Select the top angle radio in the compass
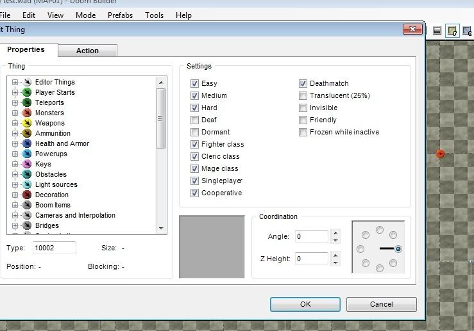This screenshot has width=474, height=331. coord(380,229)
